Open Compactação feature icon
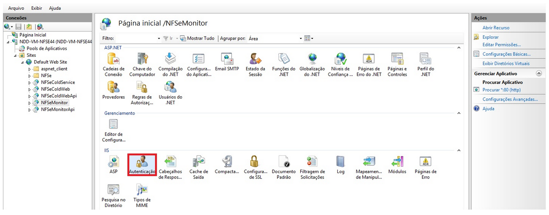Image resolution: width=549 pixels, height=215 pixels. pyautogui.click(x=227, y=165)
